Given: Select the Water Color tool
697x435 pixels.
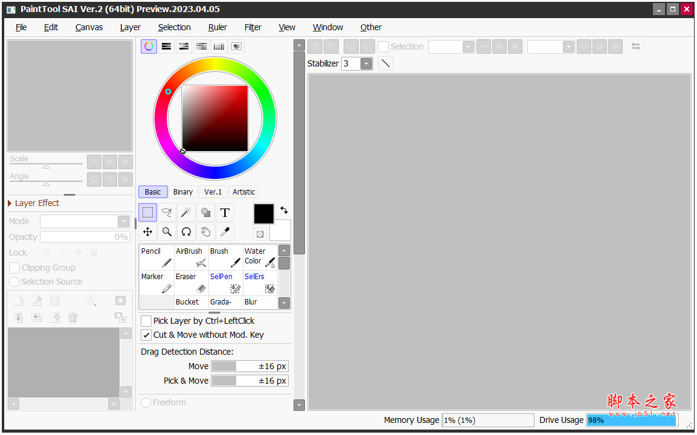Looking at the screenshot, I should coord(260,257).
